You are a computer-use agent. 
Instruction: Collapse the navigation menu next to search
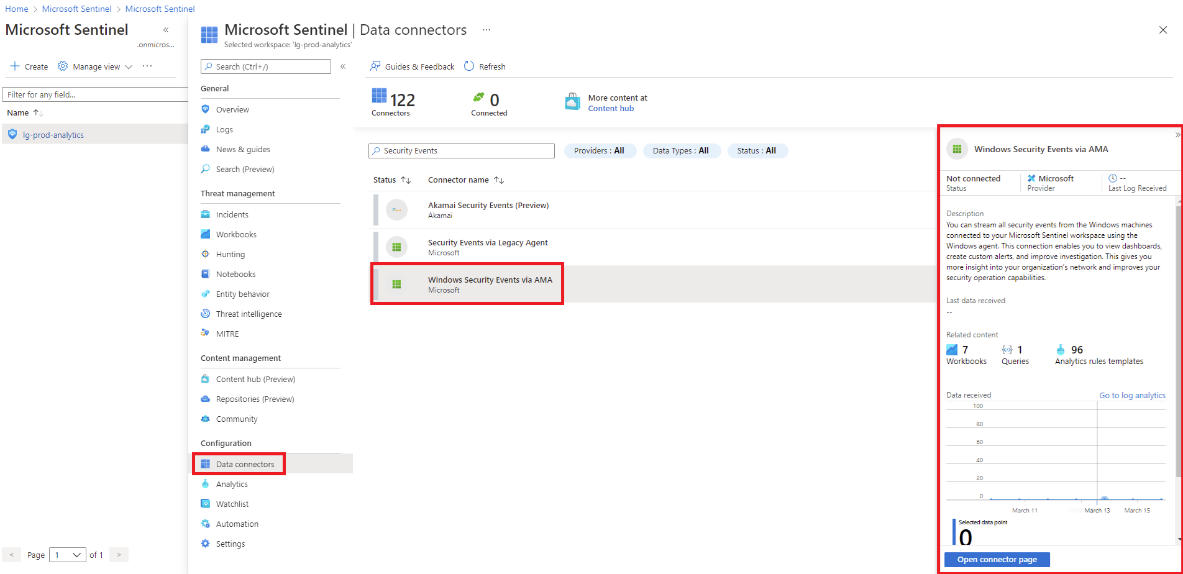343,66
